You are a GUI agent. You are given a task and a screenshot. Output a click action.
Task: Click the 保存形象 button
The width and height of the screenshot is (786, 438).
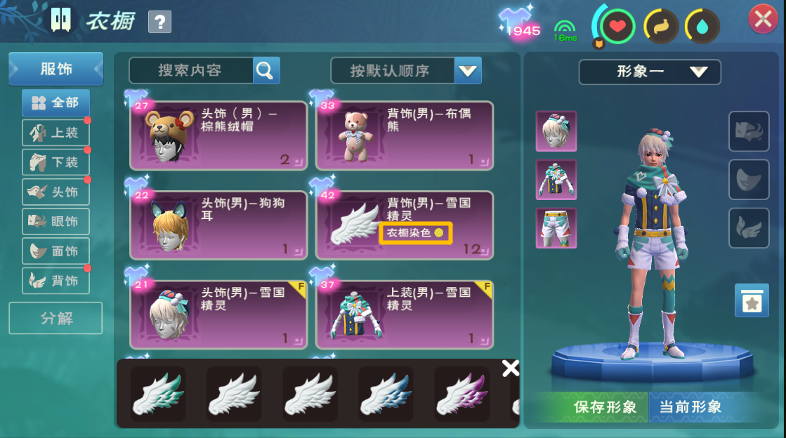(x=591, y=407)
